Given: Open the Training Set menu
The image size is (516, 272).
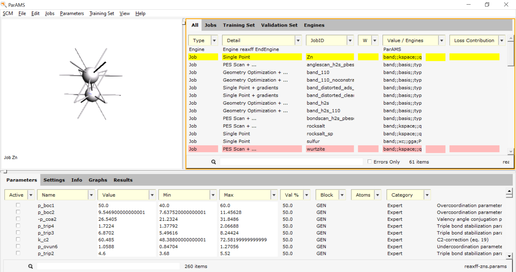Looking at the screenshot, I should coord(102,13).
